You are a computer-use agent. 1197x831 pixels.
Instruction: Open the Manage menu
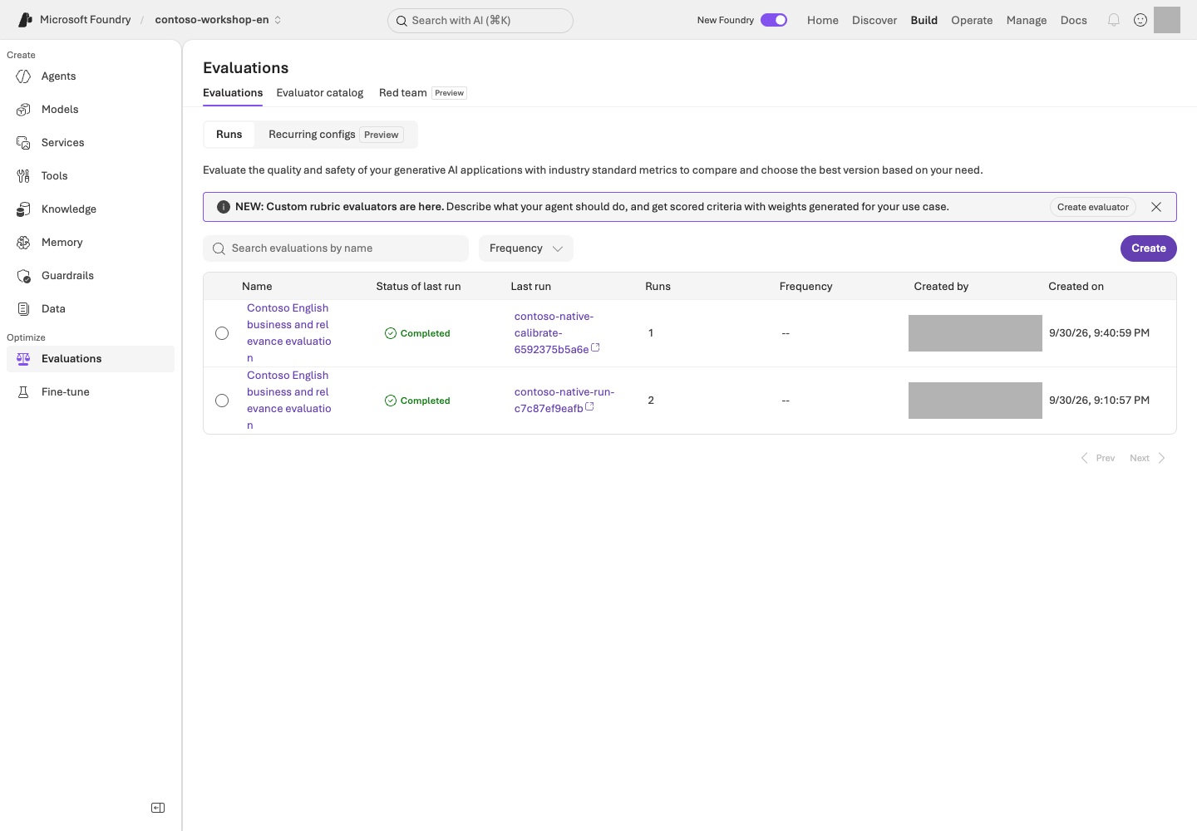(x=1027, y=20)
